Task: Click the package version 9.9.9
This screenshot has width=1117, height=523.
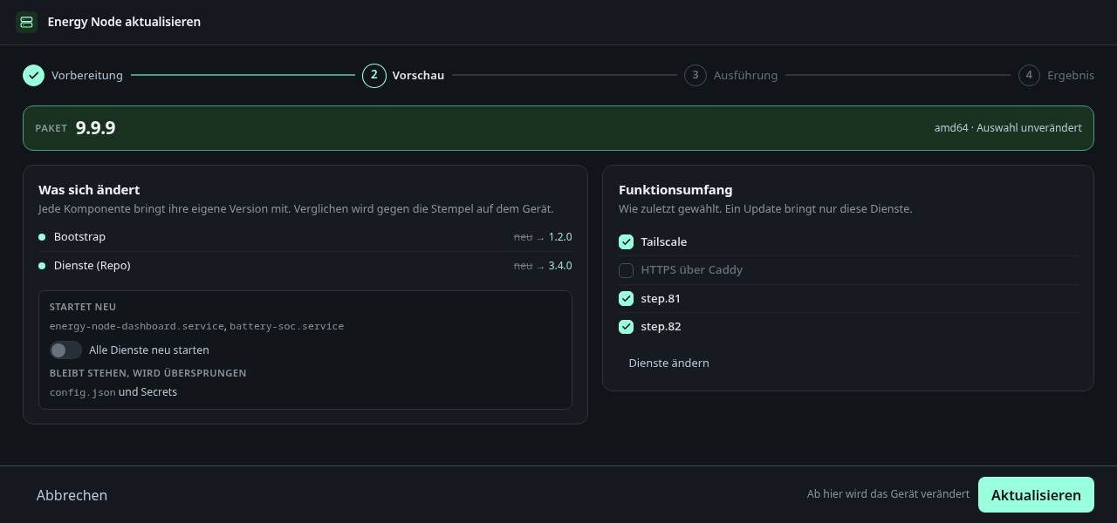Action: (x=96, y=128)
